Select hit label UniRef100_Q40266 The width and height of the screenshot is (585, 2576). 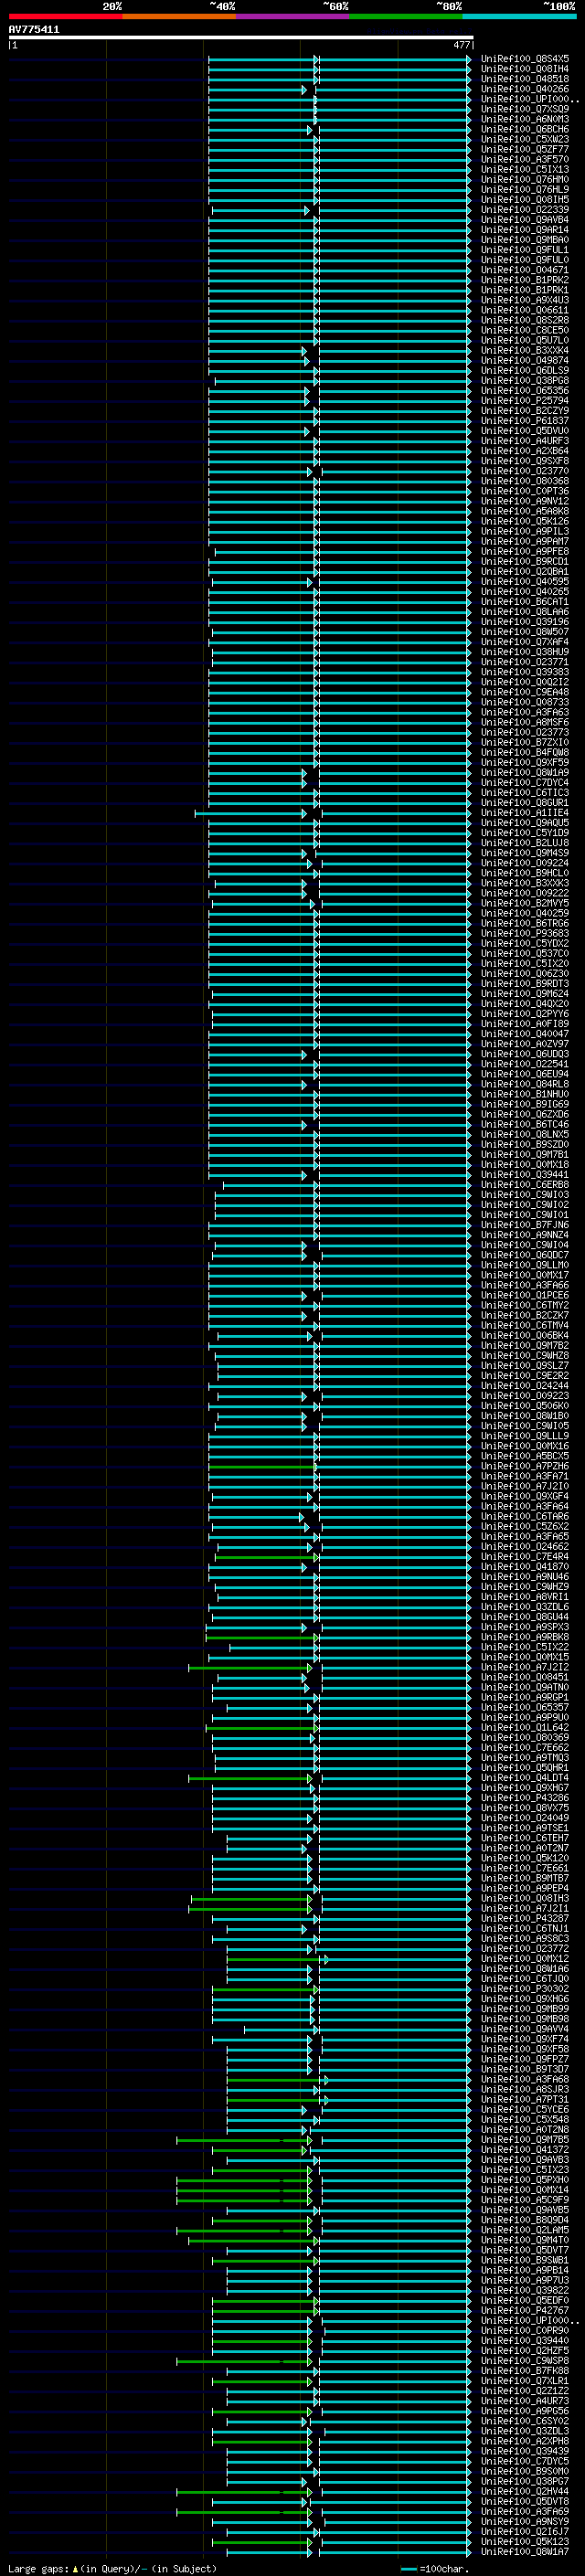click(525, 89)
